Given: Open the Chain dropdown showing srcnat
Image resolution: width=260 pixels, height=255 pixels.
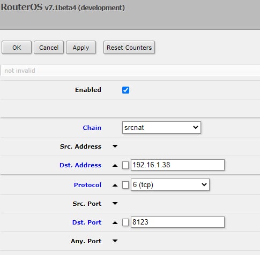Looking at the screenshot, I should [x=161, y=128].
